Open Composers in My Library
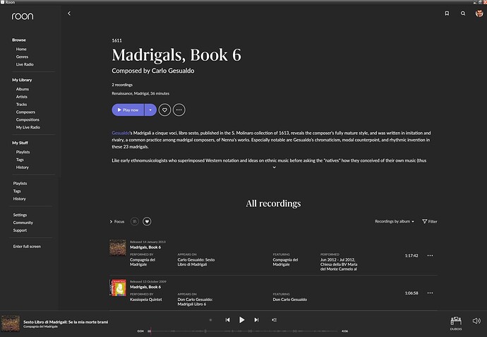The height and width of the screenshot is (337, 487). tap(25, 112)
